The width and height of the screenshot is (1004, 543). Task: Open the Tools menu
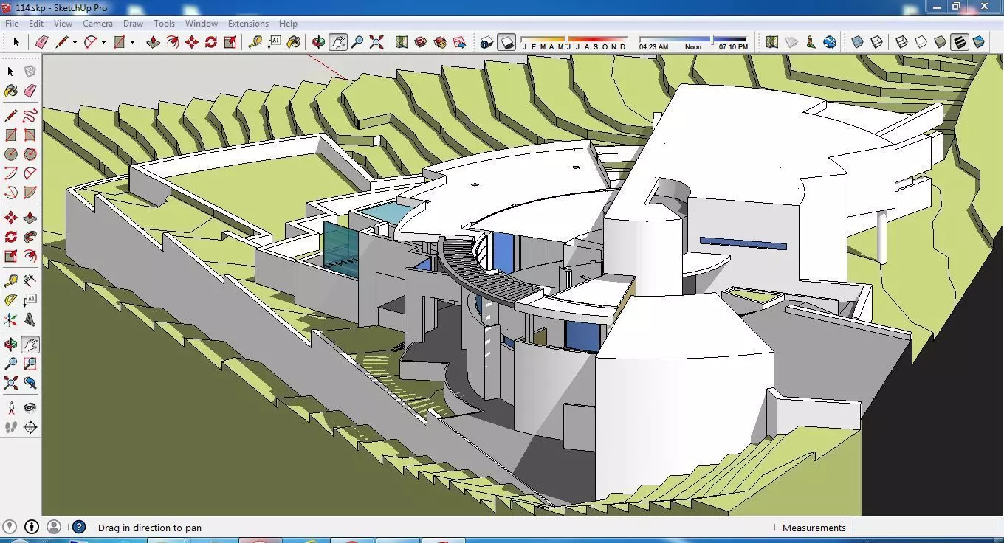[164, 24]
